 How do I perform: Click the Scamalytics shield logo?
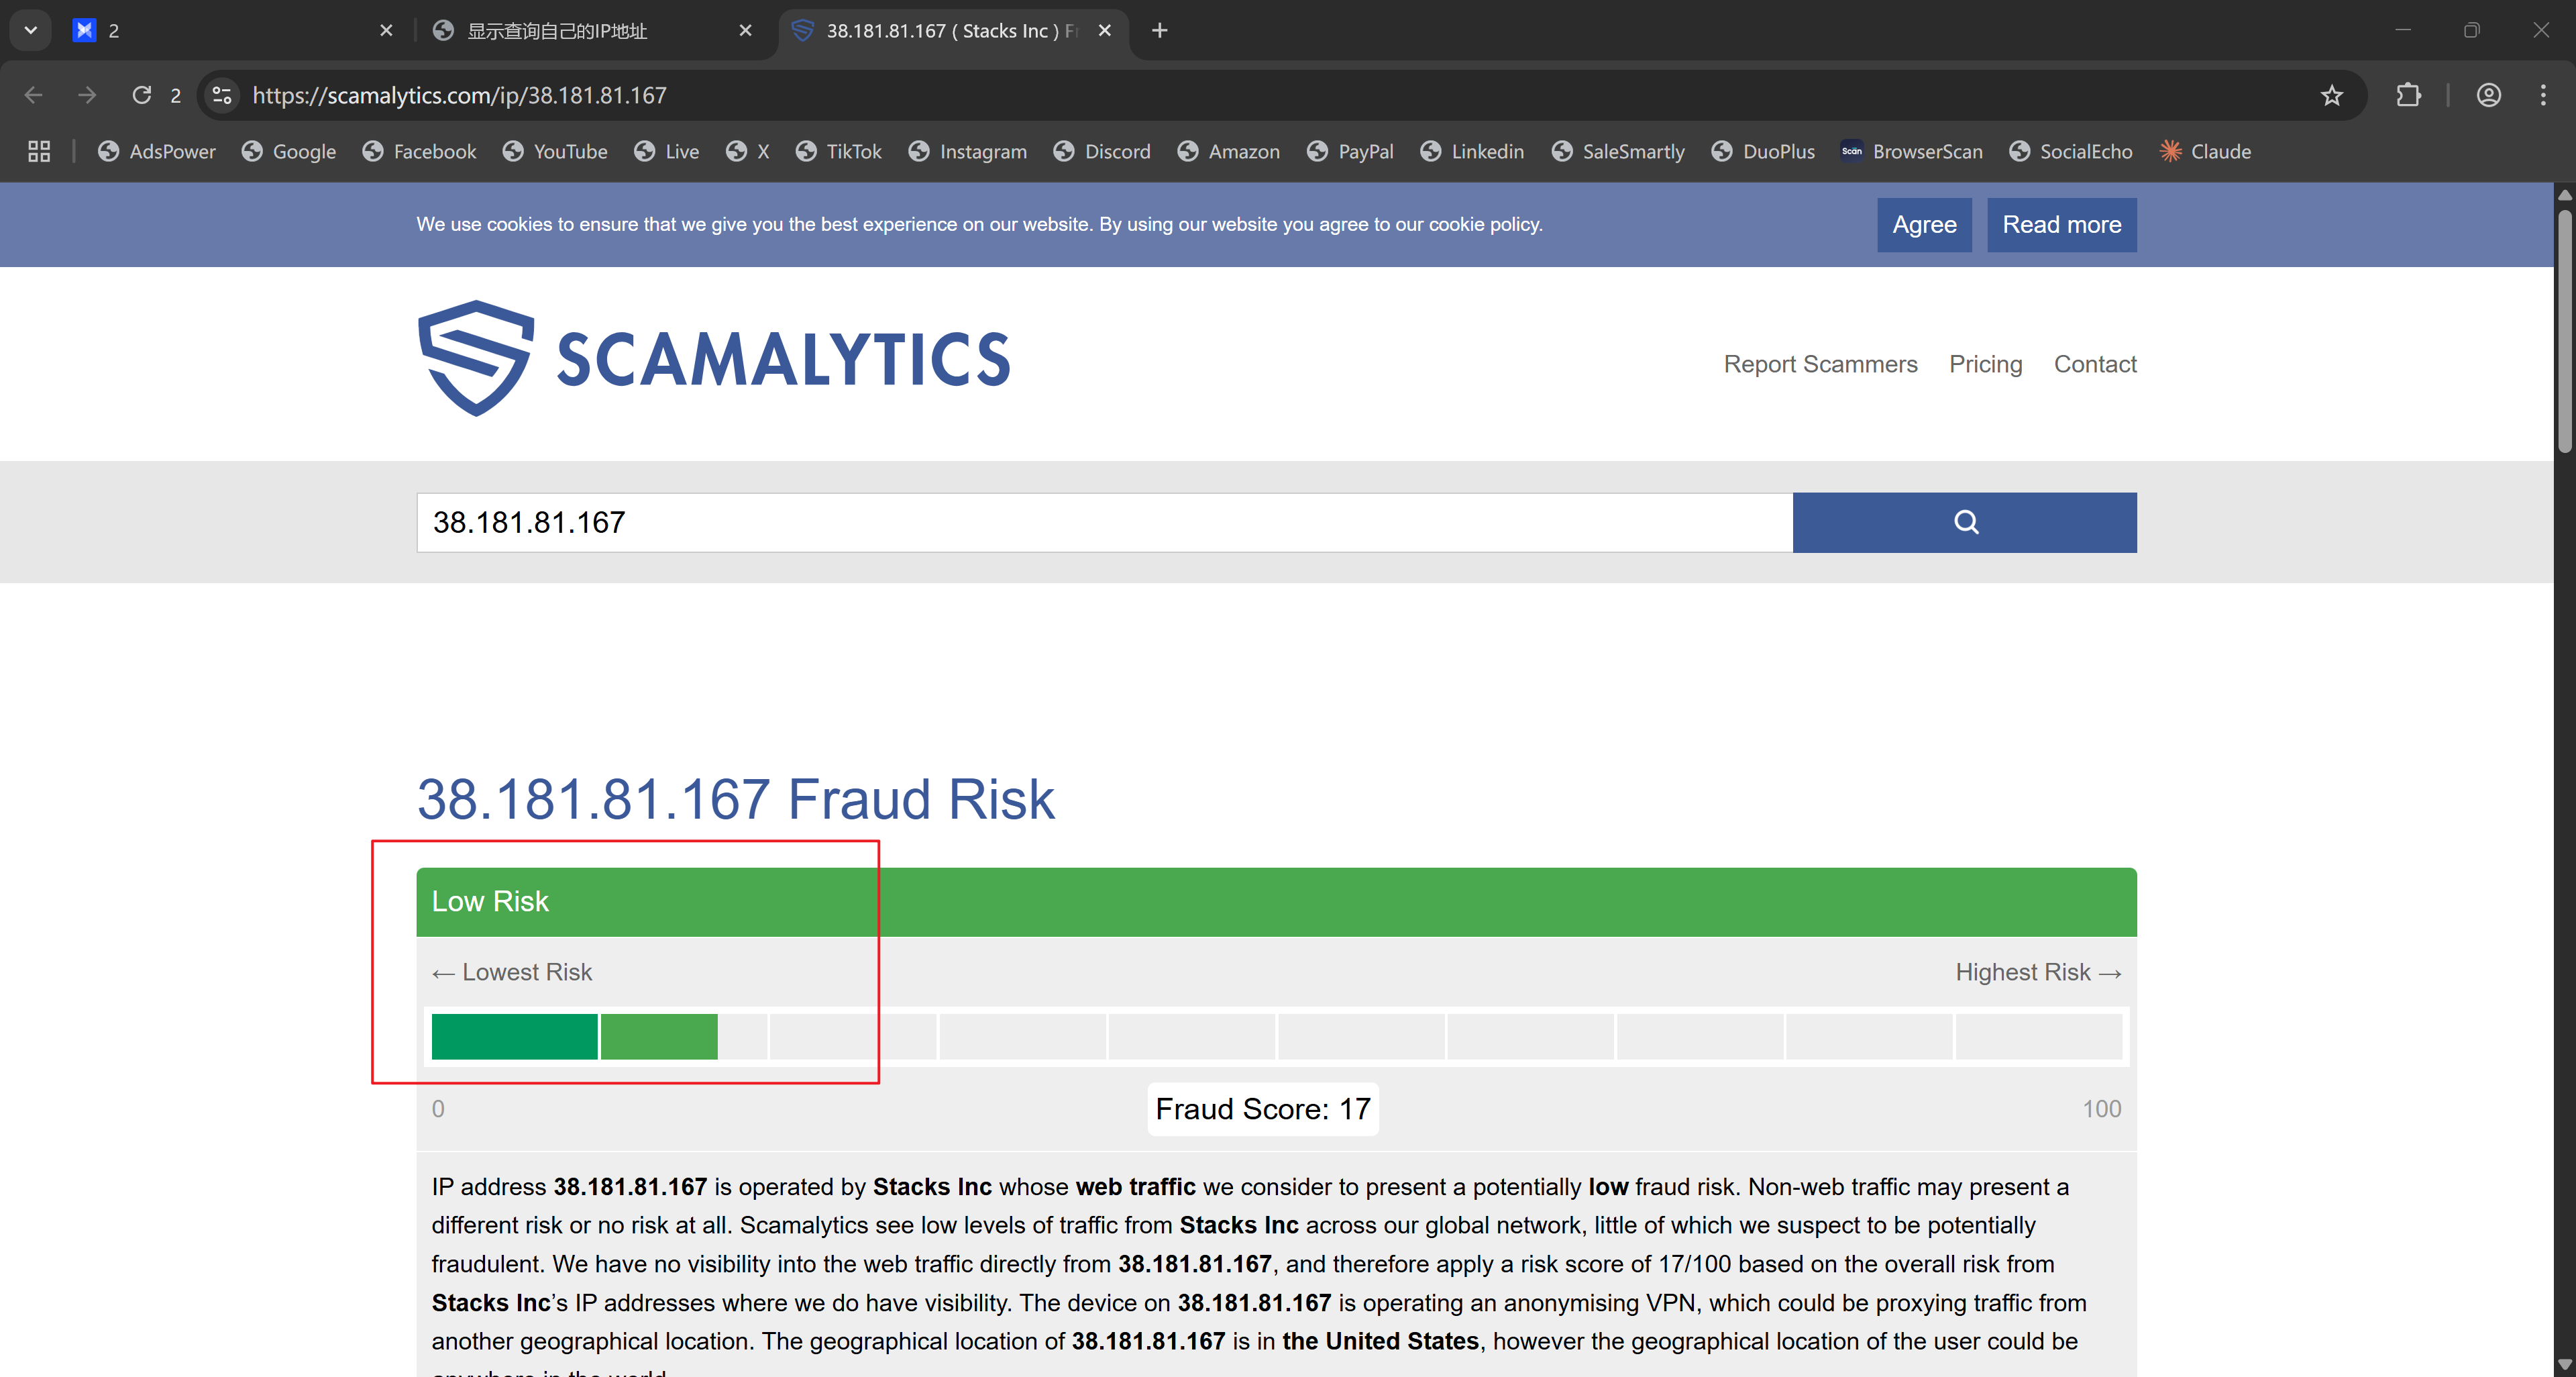[x=476, y=358]
